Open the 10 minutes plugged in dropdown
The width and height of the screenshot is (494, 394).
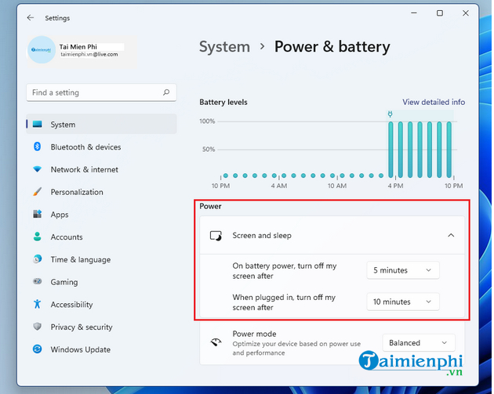(402, 302)
